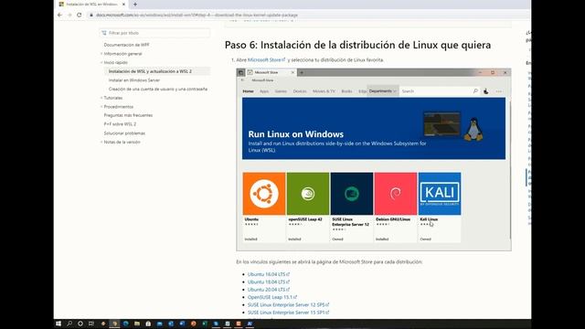This screenshot has width=585, height=329.
Task: Click the three-dot more icon in the Store screenshot
Action: [499, 91]
